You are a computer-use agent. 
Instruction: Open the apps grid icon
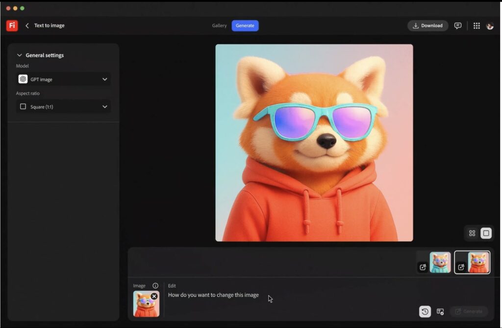click(477, 25)
